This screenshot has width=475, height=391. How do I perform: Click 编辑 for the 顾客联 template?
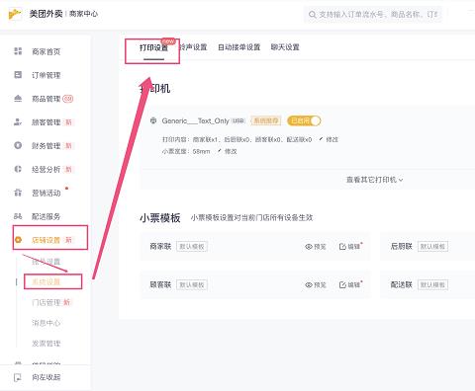354,284
